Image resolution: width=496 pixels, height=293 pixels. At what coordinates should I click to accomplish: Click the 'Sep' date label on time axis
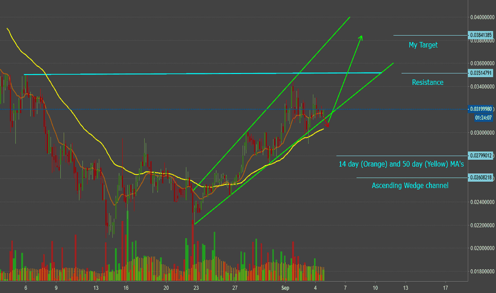pyautogui.click(x=285, y=288)
